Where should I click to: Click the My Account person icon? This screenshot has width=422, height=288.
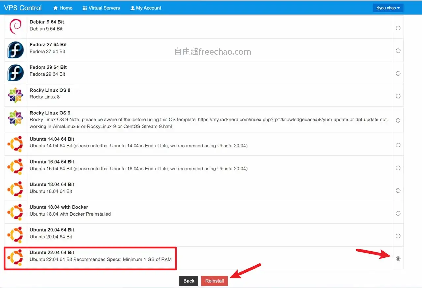(132, 8)
